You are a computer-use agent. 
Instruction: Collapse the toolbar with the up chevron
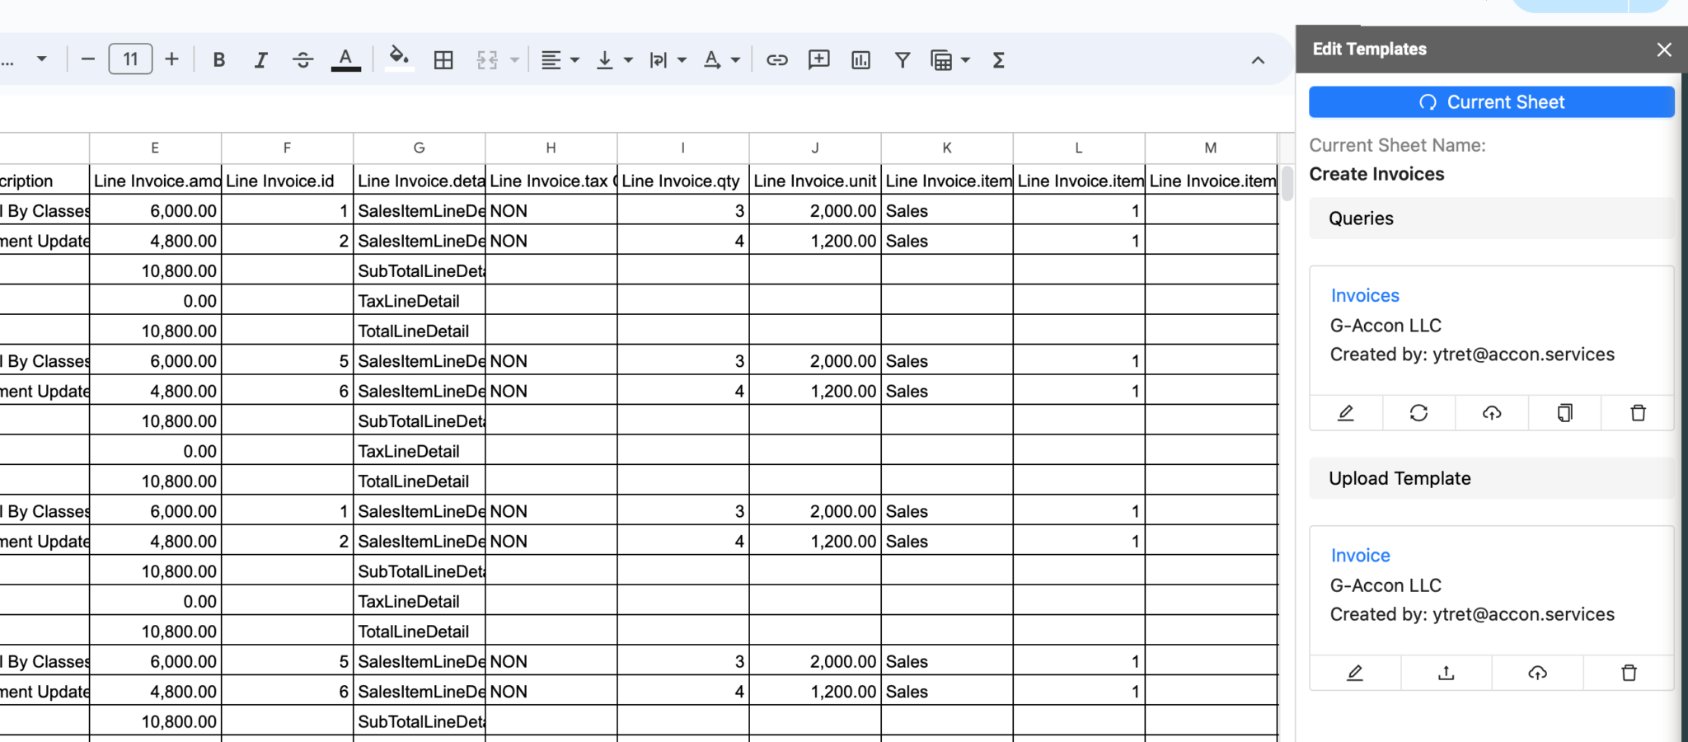(1258, 59)
